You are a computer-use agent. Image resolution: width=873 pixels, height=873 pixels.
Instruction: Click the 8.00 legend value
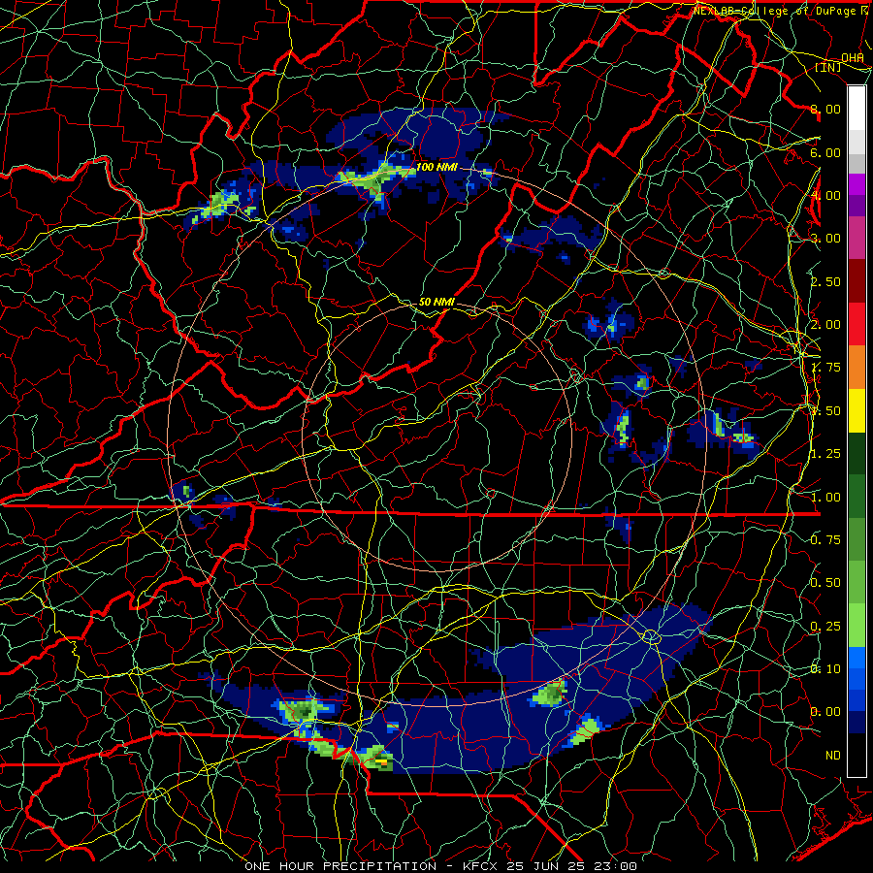[x=825, y=109]
